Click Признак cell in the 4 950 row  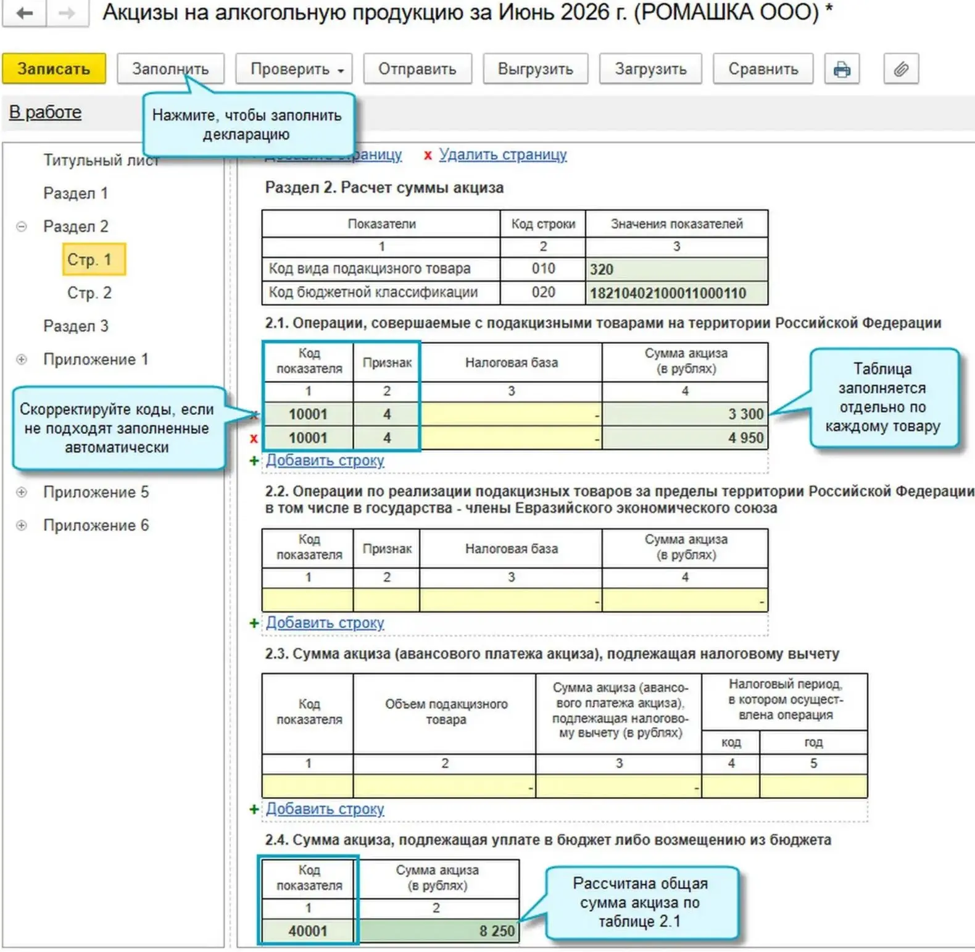coord(386,438)
